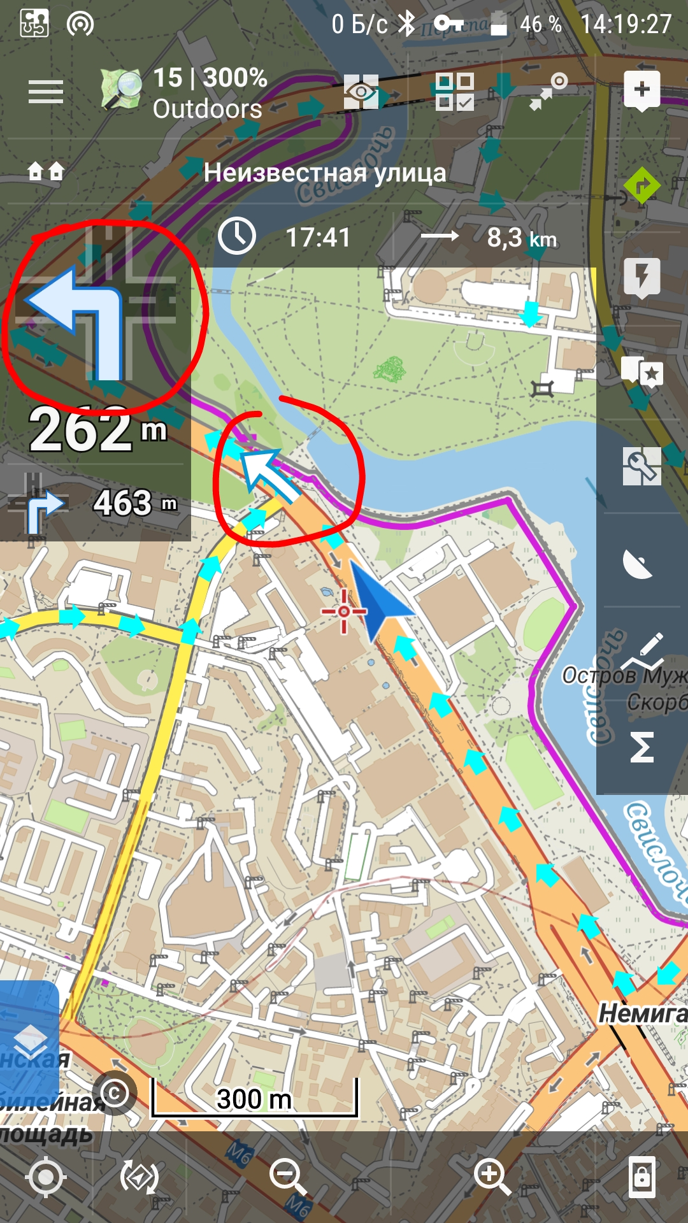This screenshot has width=688, height=1223.
Task: Open the hamburger main menu
Action: pos(46,93)
